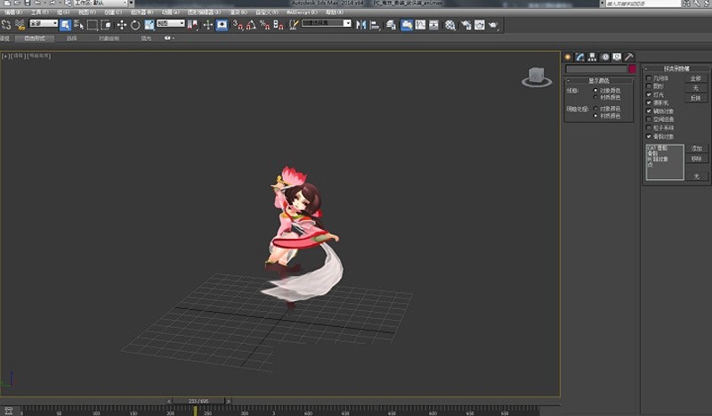The height and width of the screenshot is (416, 712).
Task: Toggle Keyboard Shortcut Override icon
Action: click(222, 25)
